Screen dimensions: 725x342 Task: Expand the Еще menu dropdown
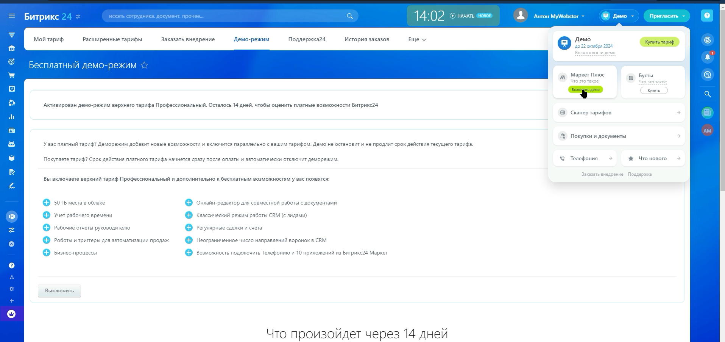click(417, 39)
